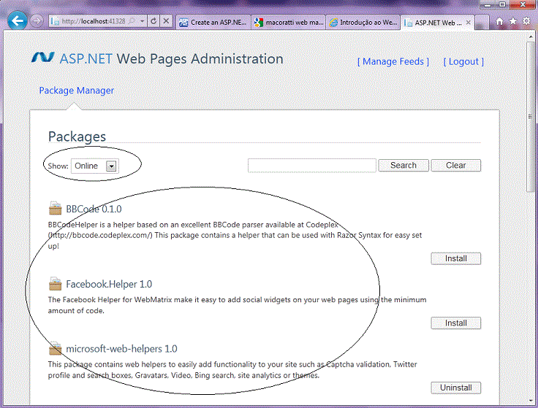Open the Show Online dropdown
The width and height of the screenshot is (538, 408).
tap(95, 166)
